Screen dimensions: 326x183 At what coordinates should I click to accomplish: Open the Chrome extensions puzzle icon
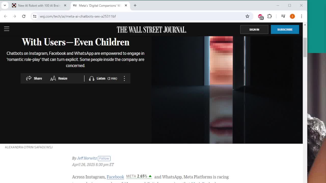point(269,16)
